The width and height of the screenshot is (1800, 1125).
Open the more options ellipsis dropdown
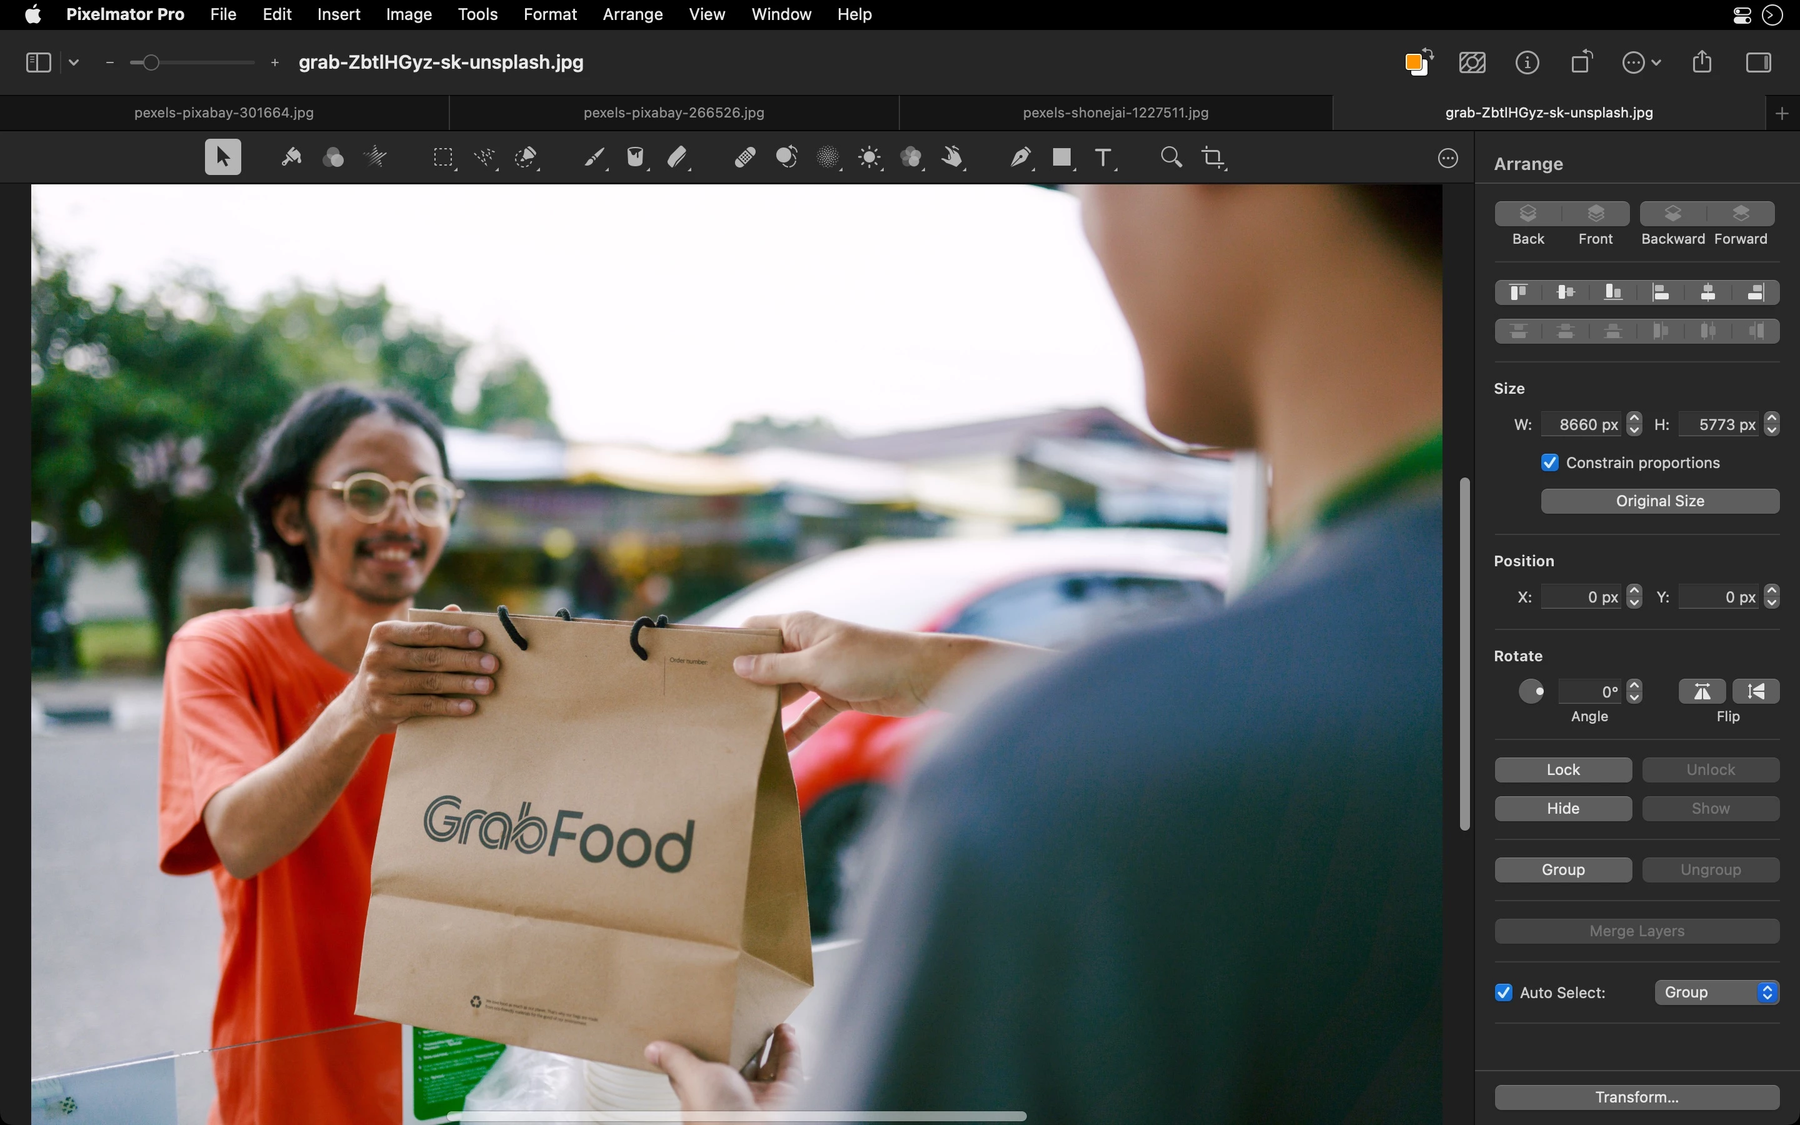pos(1642,62)
